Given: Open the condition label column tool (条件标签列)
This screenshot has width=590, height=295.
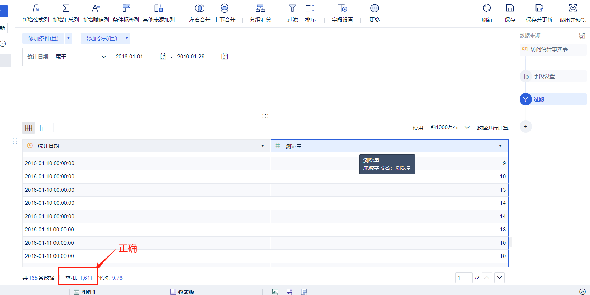Looking at the screenshot, I should (126, 13).
